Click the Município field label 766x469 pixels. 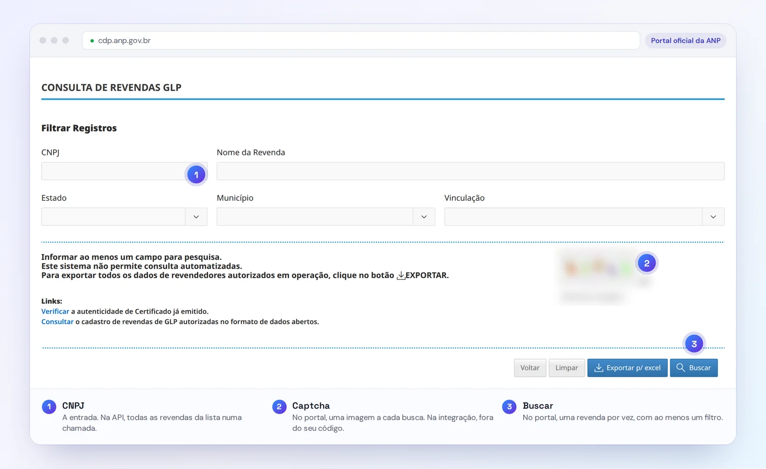(x=235, y=198)
